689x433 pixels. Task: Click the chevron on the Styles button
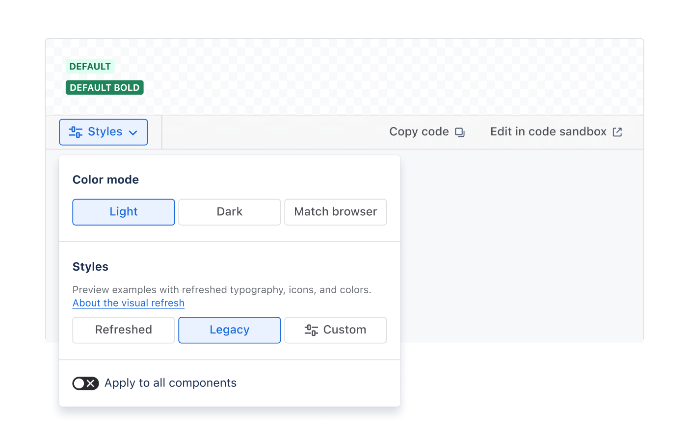[x=133, y=132]
